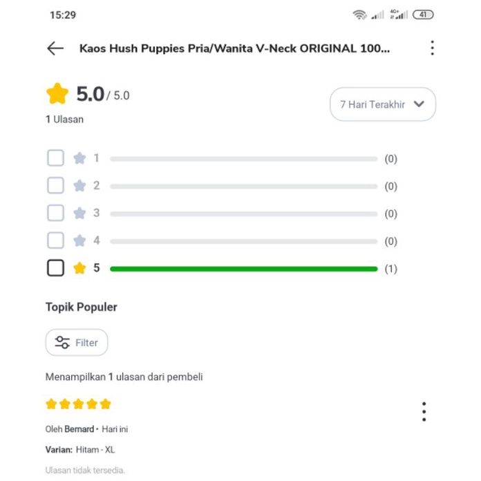The image size is (481, 481).
Task: Tap the filter sliders icon
Action: pos(62,342)
